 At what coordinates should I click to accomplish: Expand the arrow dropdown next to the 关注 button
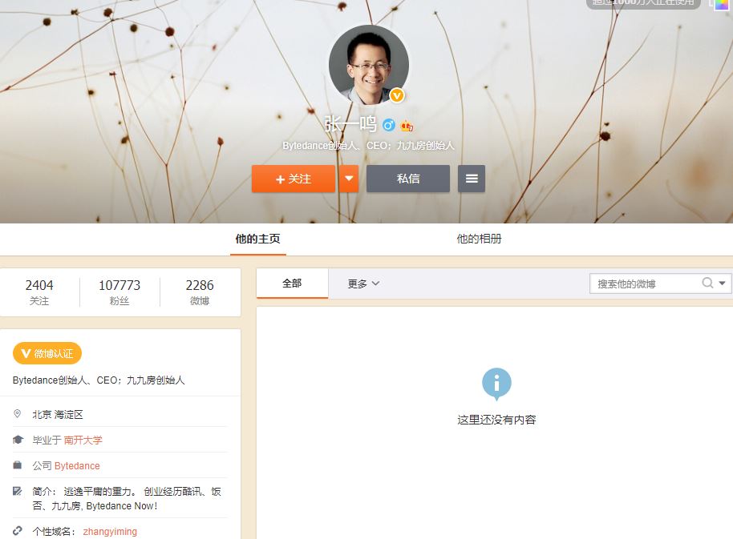click(x=348, y=179)
